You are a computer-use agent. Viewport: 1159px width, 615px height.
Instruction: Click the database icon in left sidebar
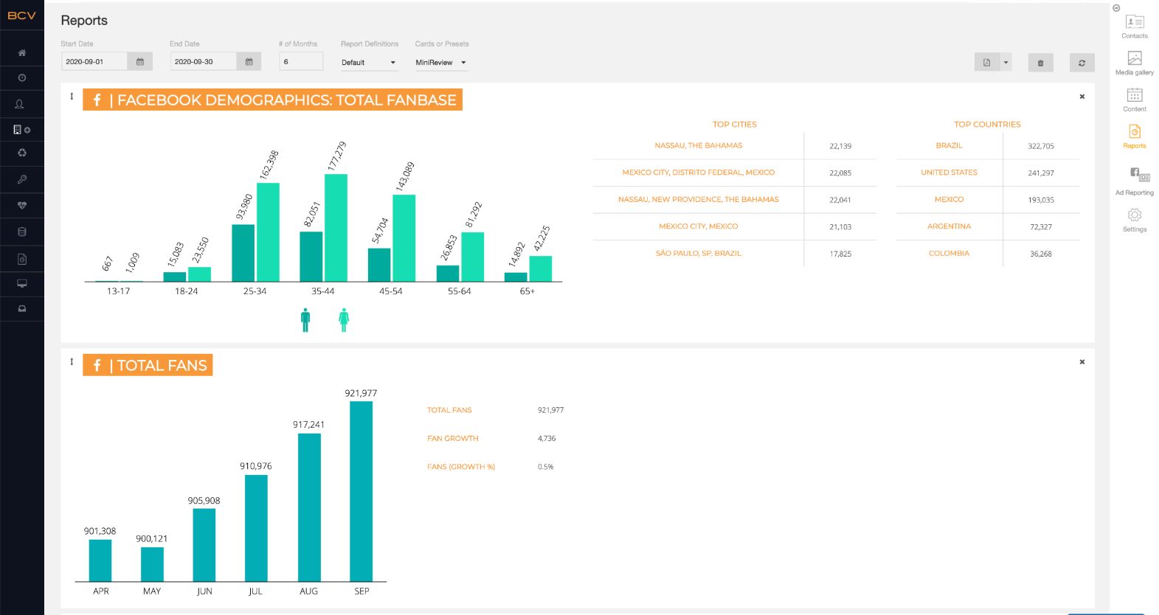click(22, 232)
